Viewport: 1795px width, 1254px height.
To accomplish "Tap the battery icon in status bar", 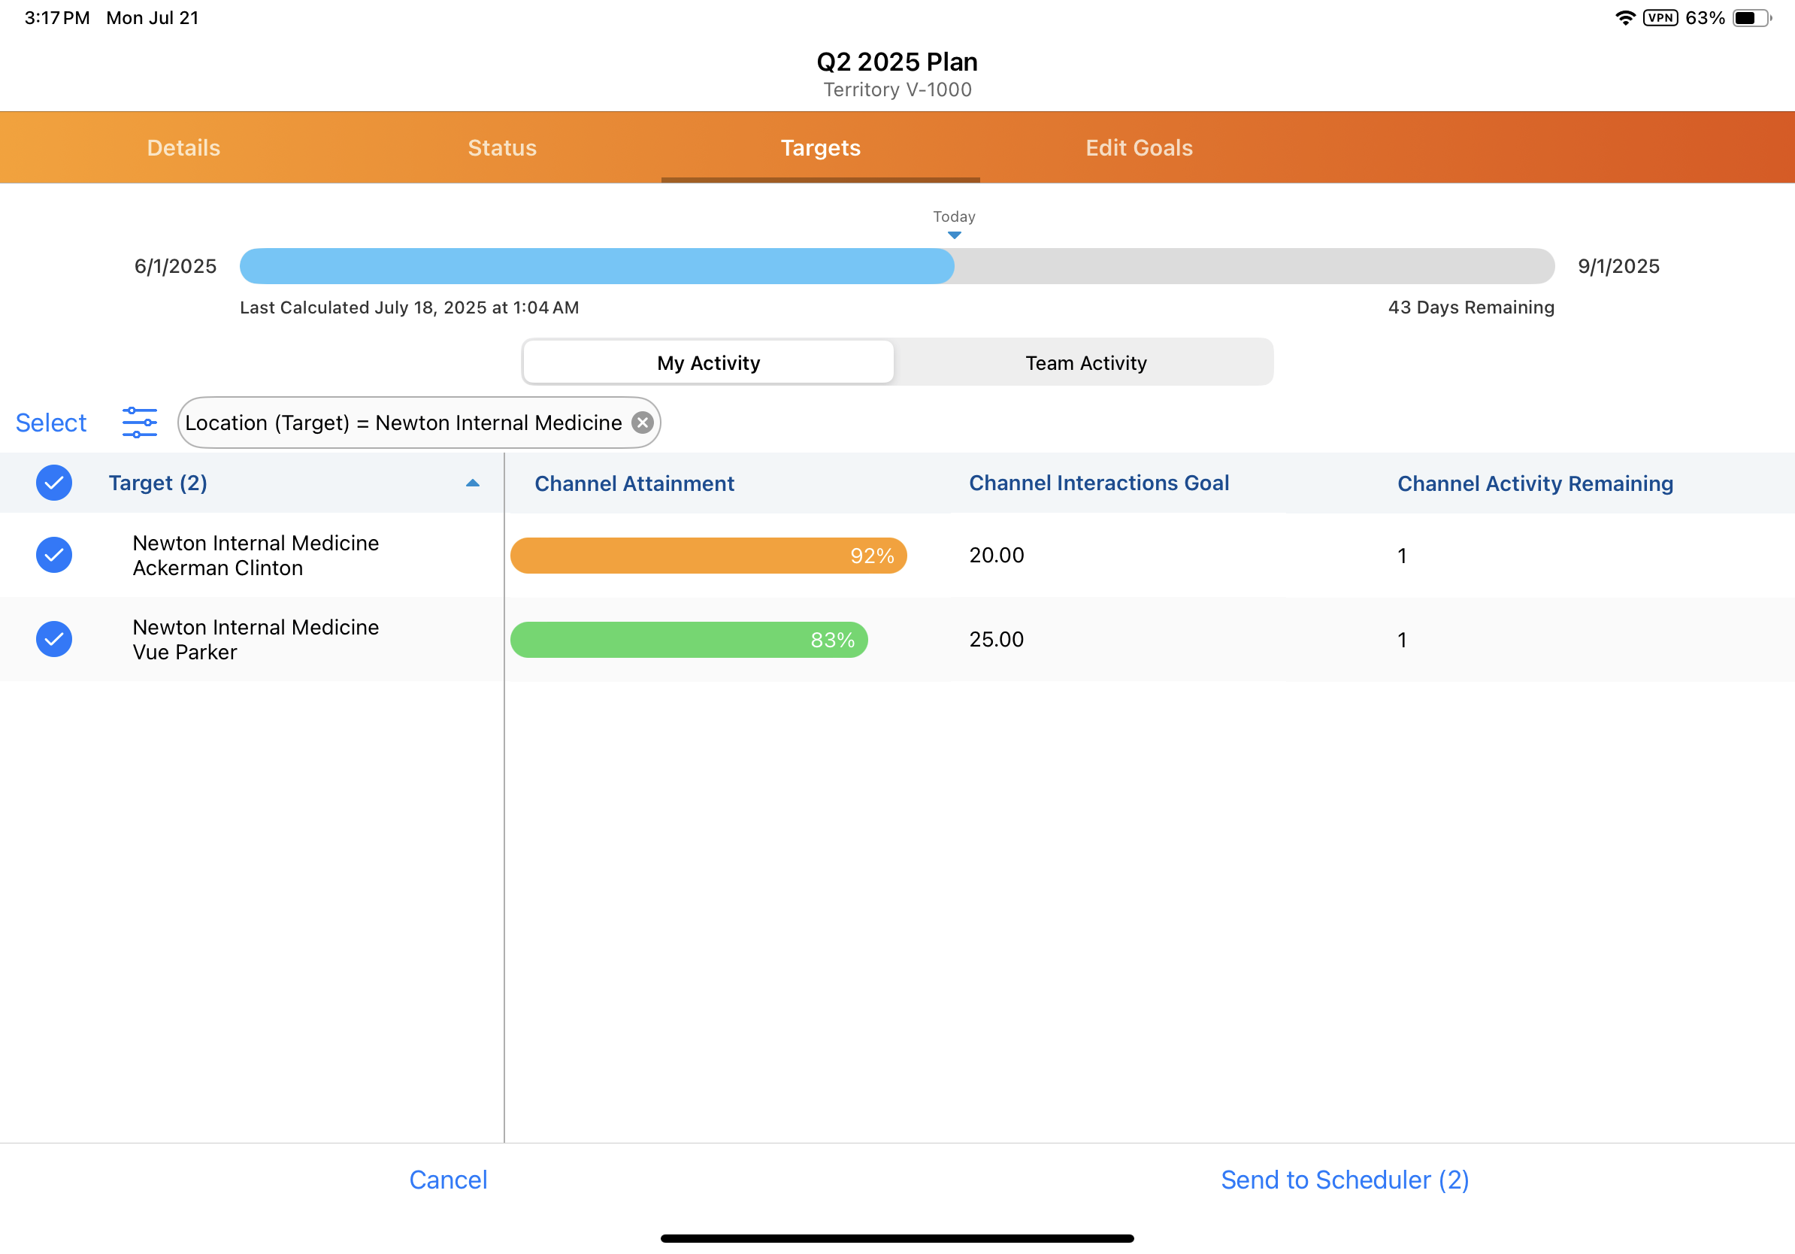I will pyautogui.click(x=1751, y=18).
